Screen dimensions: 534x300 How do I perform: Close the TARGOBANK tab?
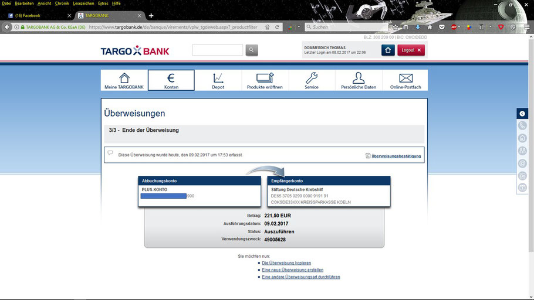[139, 16]
